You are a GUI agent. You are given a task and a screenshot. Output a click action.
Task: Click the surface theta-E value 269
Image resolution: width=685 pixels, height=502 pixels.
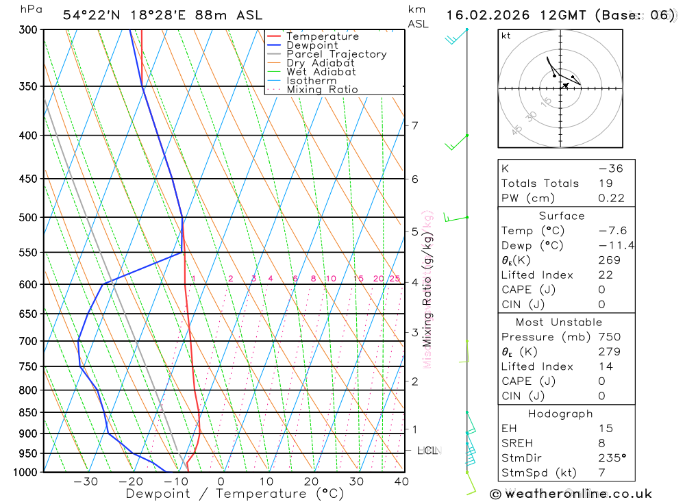(609, 260)
